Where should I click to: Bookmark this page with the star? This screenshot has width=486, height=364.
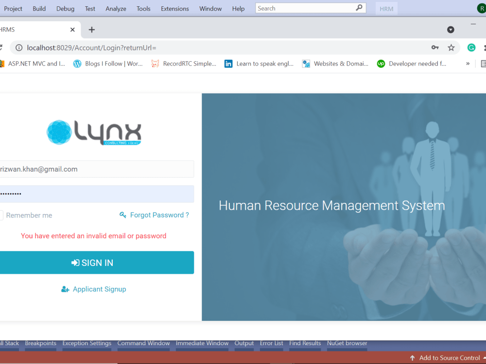click(451, 48)
